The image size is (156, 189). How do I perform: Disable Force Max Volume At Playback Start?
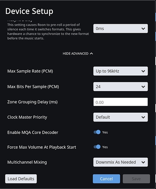pos(97,147)
